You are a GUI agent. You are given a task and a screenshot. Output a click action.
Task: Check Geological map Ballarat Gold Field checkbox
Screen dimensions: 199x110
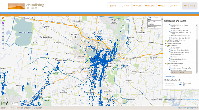pos(170,32)
